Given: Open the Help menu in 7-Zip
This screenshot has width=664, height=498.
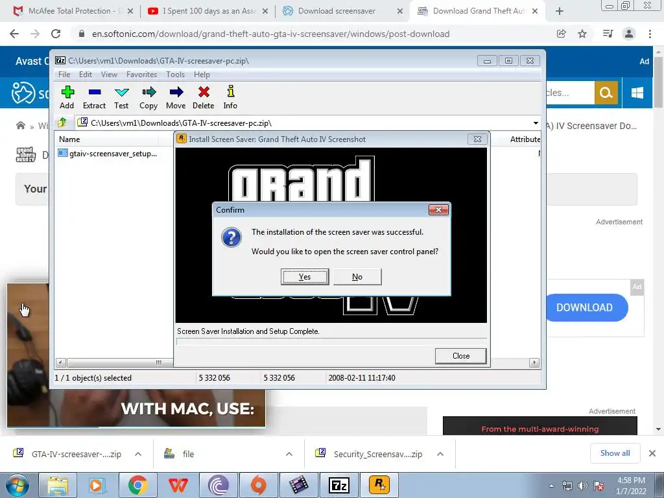Looking at the screenshot, I should point(202,75).
